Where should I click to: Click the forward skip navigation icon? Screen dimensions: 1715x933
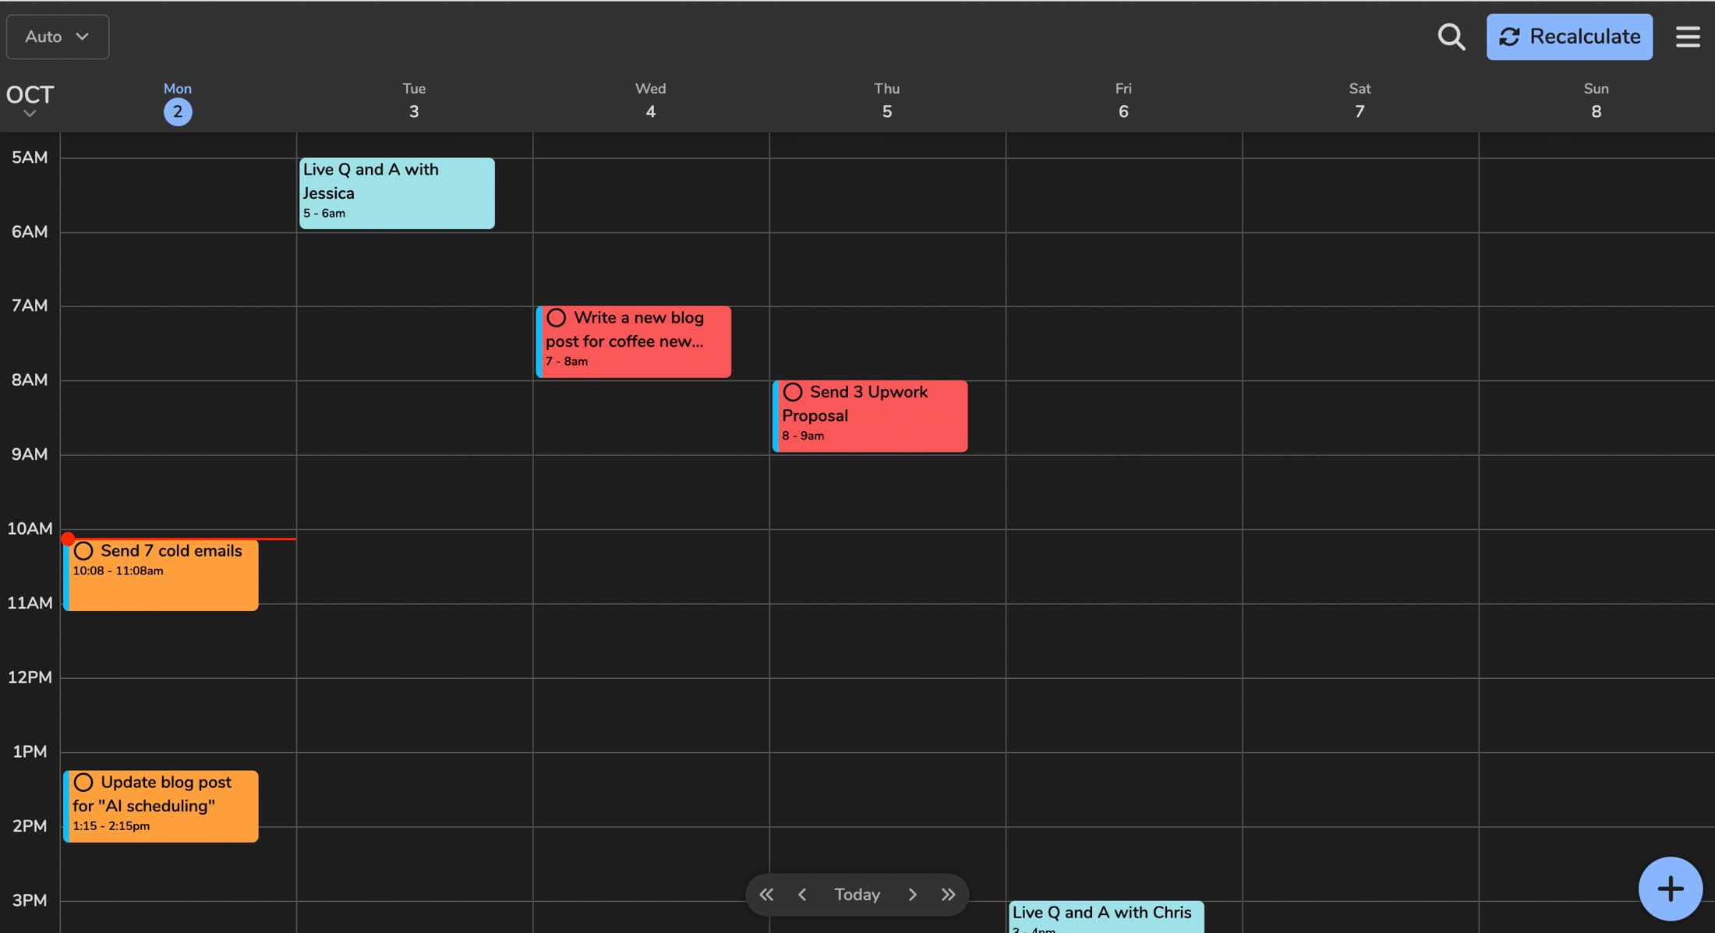coord(949,894)
